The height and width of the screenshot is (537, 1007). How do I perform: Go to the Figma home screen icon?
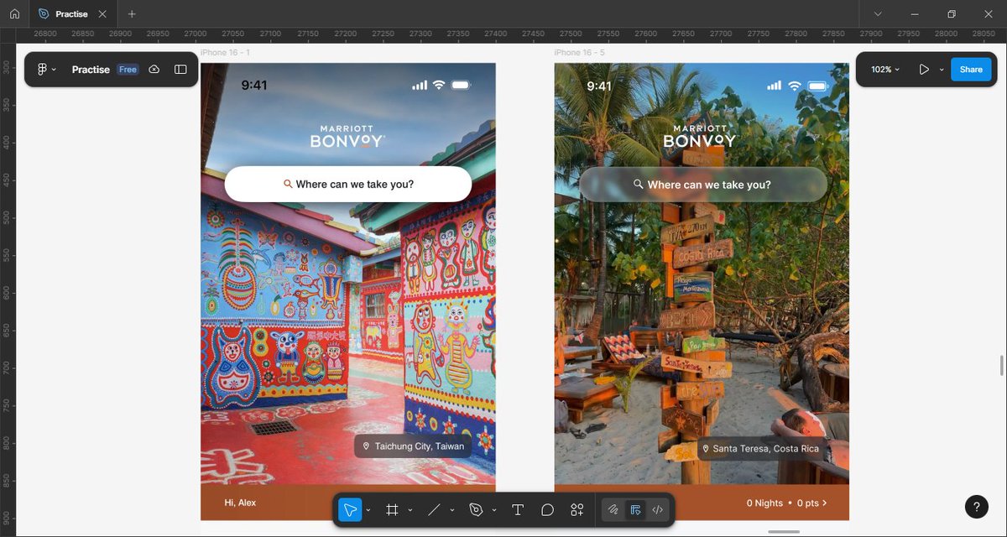coord(14,14)
